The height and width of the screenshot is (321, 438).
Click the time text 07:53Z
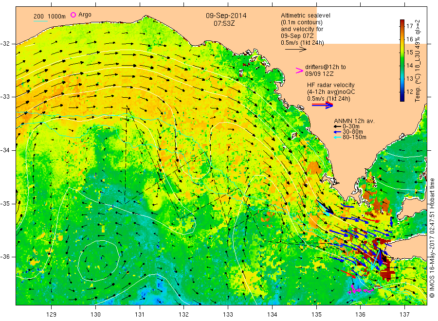pyautogui.click(x=224, y=23)
